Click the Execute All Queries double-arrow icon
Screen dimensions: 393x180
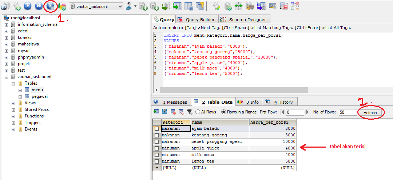[x=39, y=6]
